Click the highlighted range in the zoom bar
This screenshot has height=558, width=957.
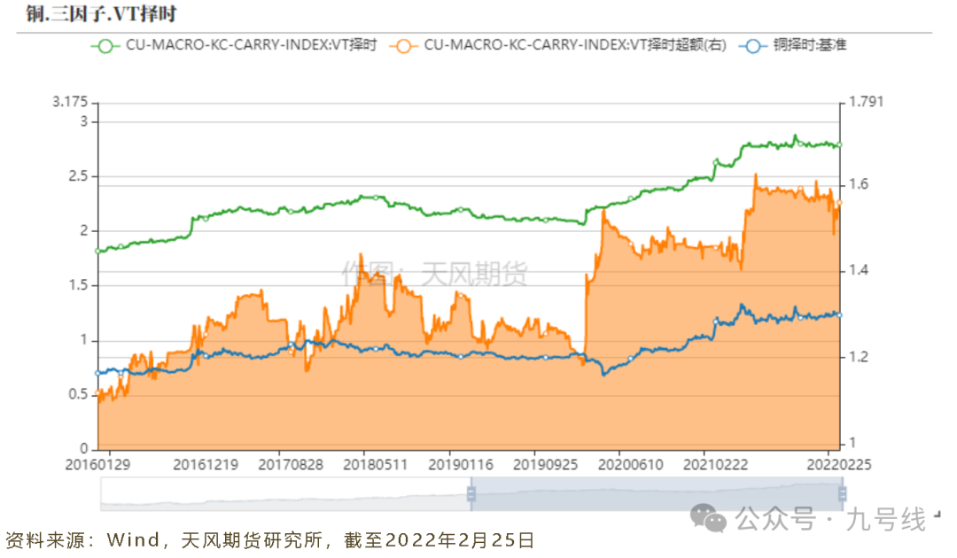pyautogui.click(x=656, y=493)
